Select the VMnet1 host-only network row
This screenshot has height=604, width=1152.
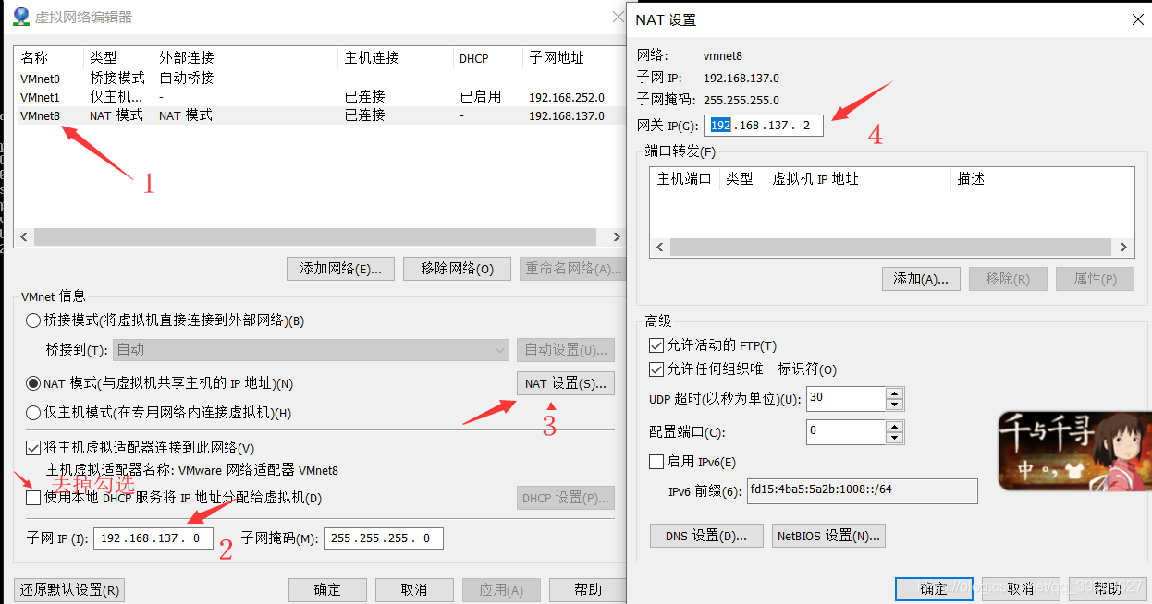(320, 97)
